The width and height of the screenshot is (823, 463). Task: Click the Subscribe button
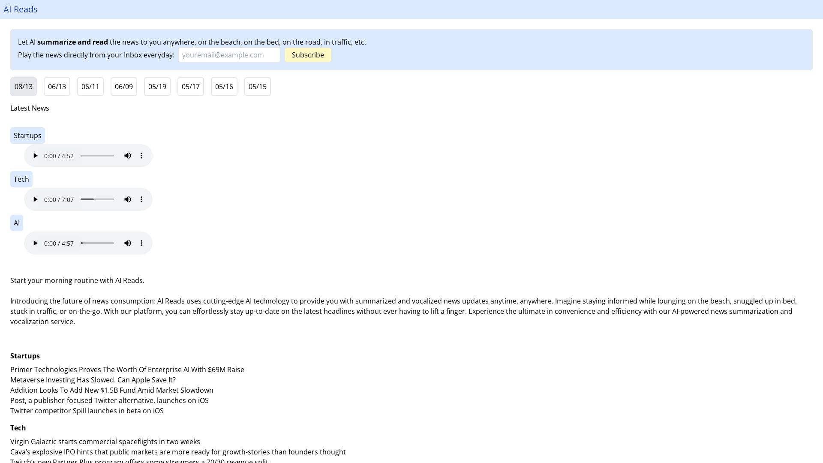308,55
